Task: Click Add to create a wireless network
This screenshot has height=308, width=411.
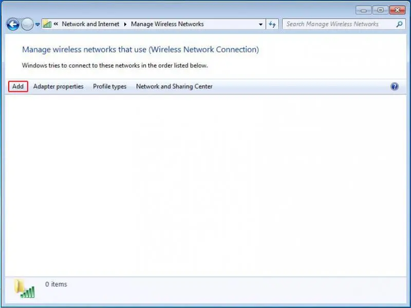Action: click(x=18, y=87)
